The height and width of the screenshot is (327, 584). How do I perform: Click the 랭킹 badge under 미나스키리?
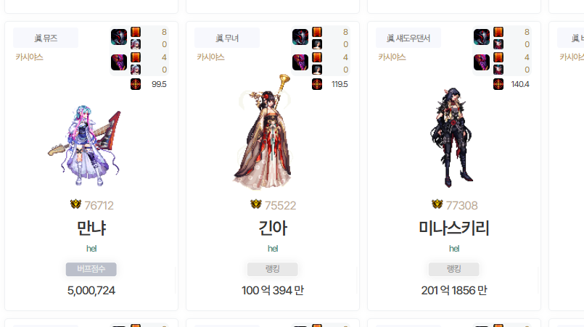[x=454, y=269]
